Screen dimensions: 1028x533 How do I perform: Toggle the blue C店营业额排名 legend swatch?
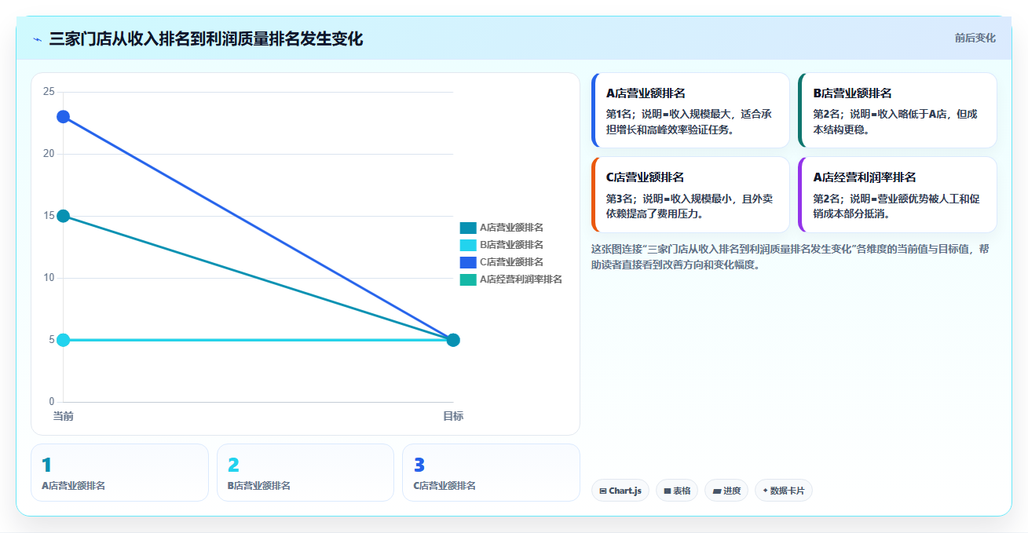tap(468, 262)
